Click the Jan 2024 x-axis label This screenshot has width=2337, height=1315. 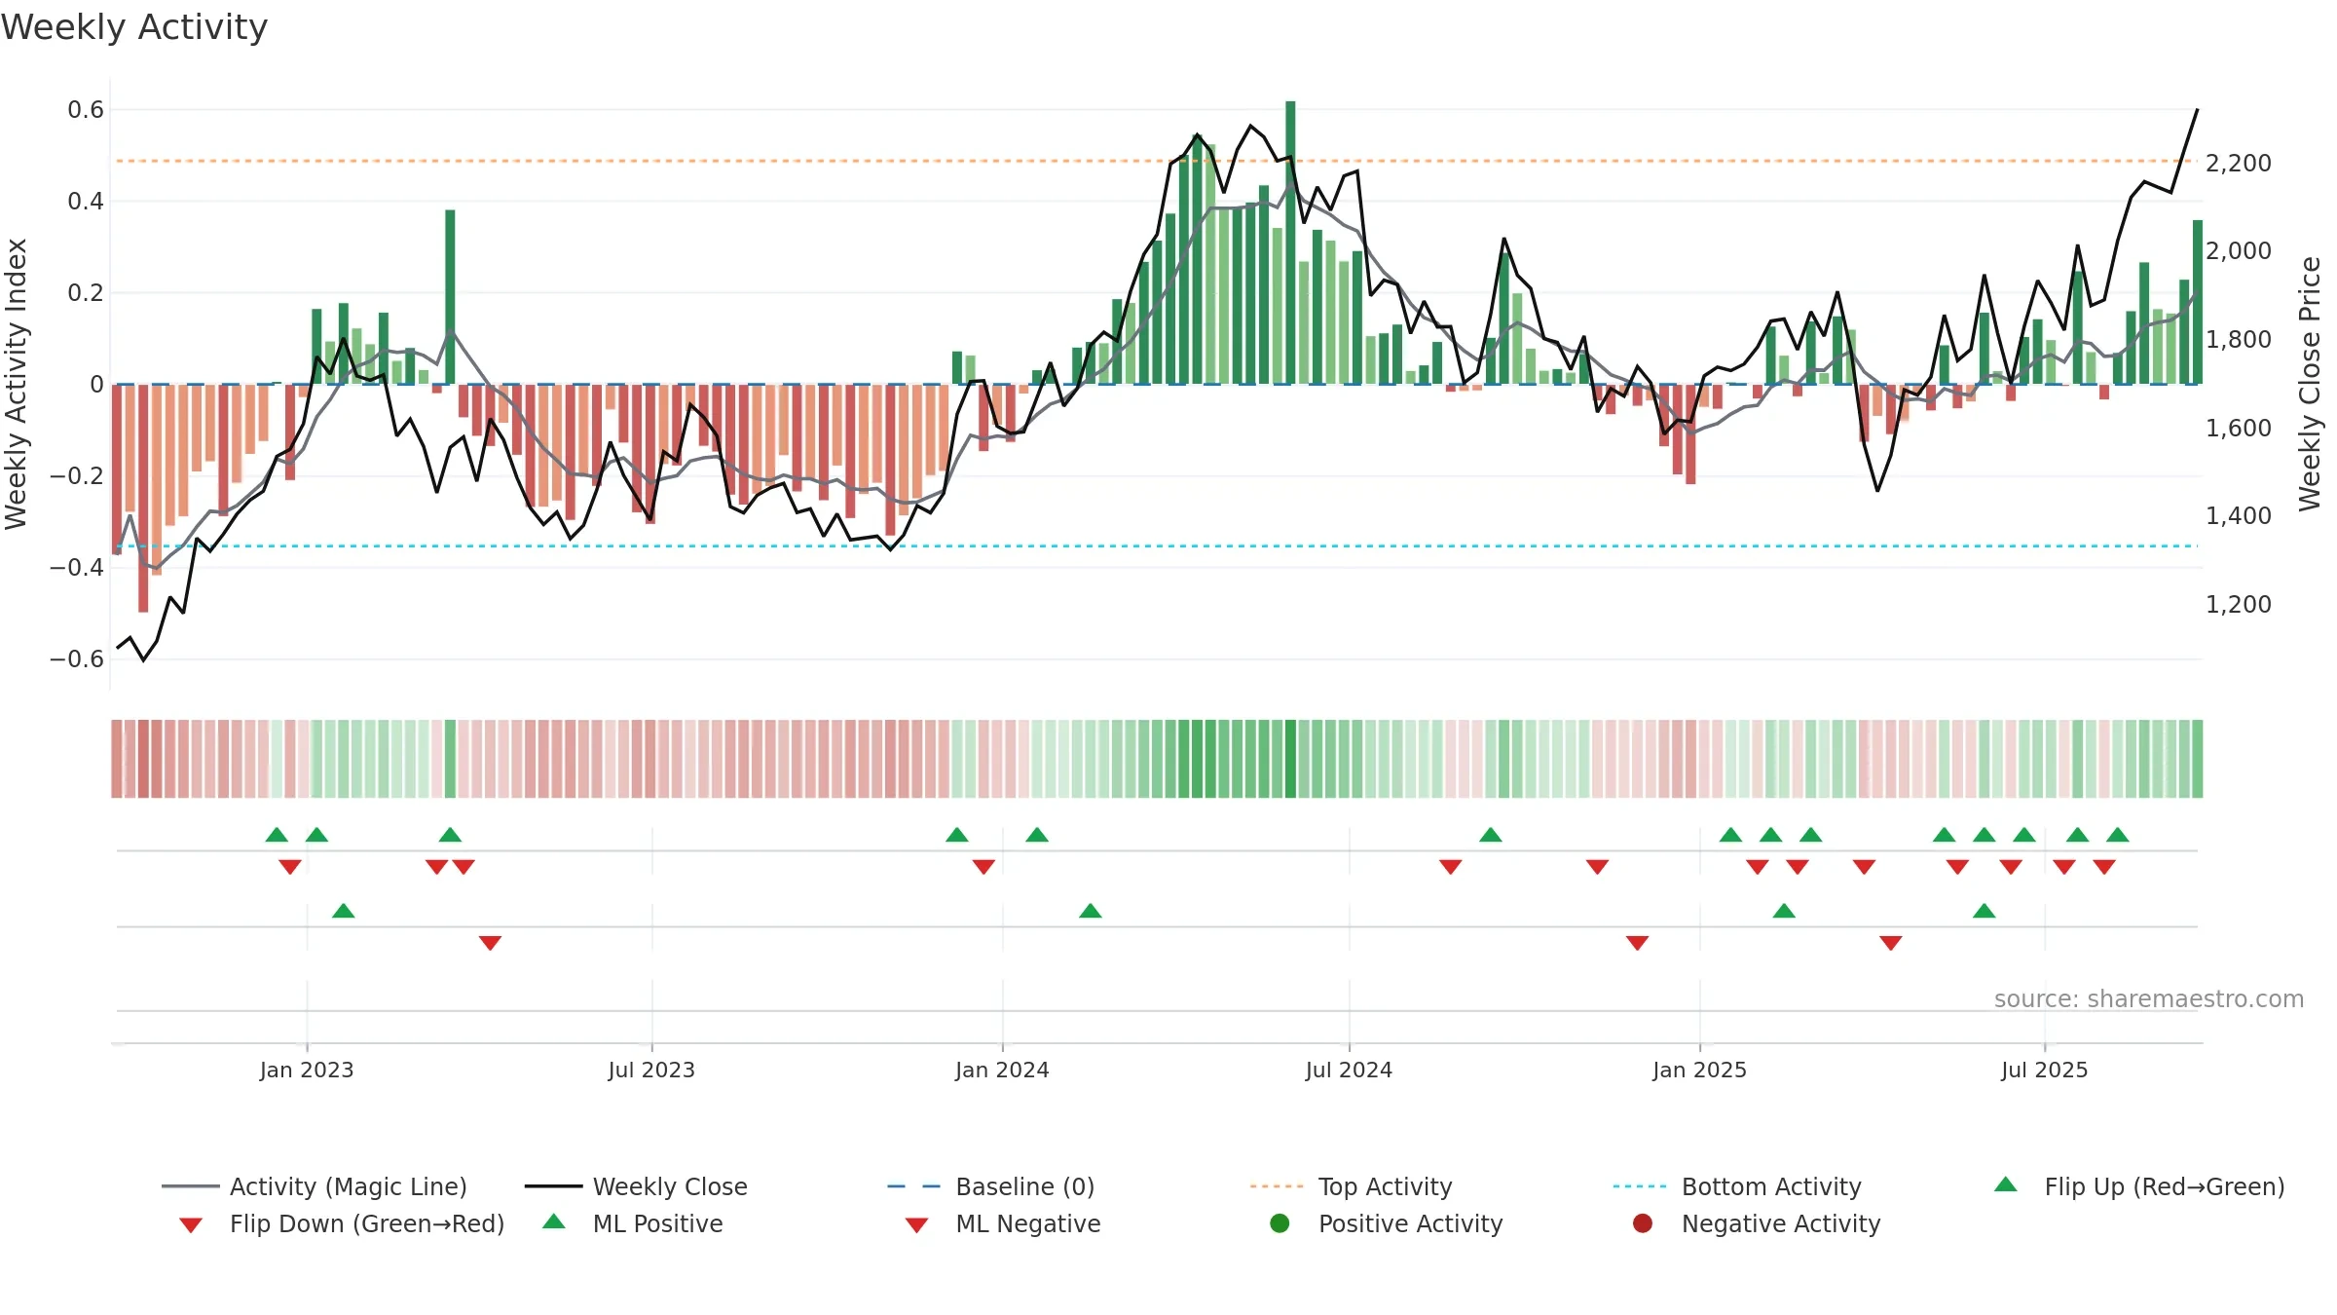[1002, 1070]
